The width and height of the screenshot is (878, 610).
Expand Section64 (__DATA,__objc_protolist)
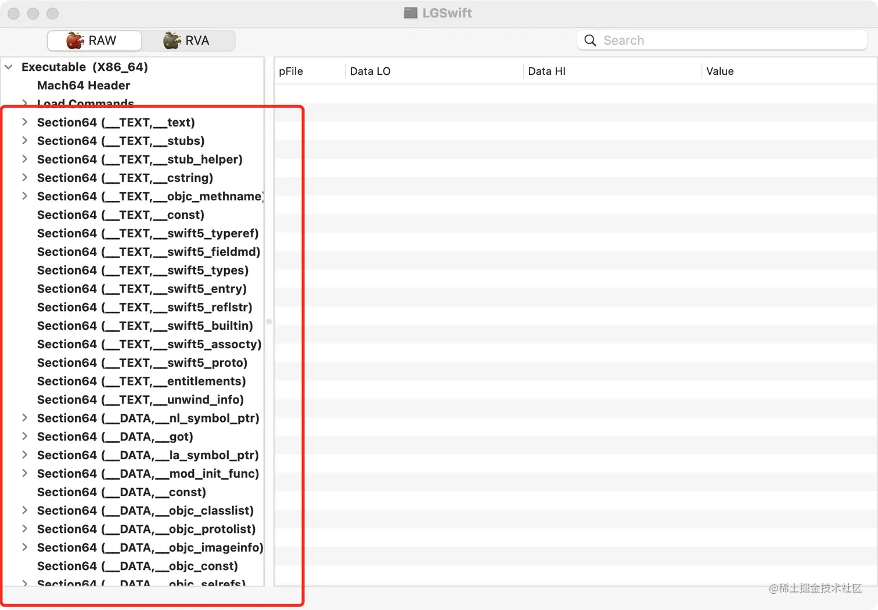(x=24, y=529)
